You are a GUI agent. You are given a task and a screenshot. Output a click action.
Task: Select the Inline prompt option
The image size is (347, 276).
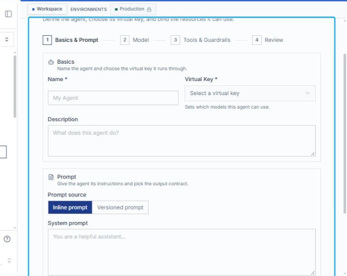point(70,207)
